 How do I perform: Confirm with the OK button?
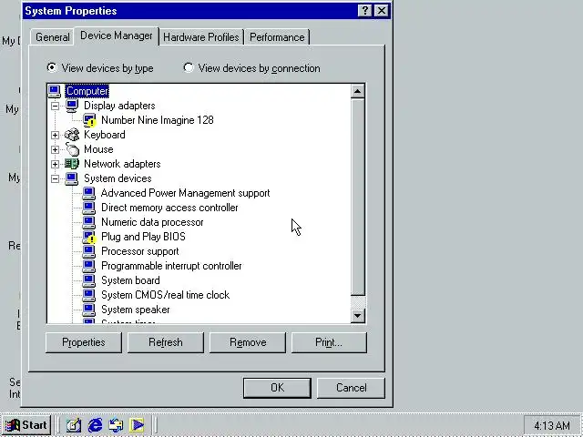pos(277,388)
